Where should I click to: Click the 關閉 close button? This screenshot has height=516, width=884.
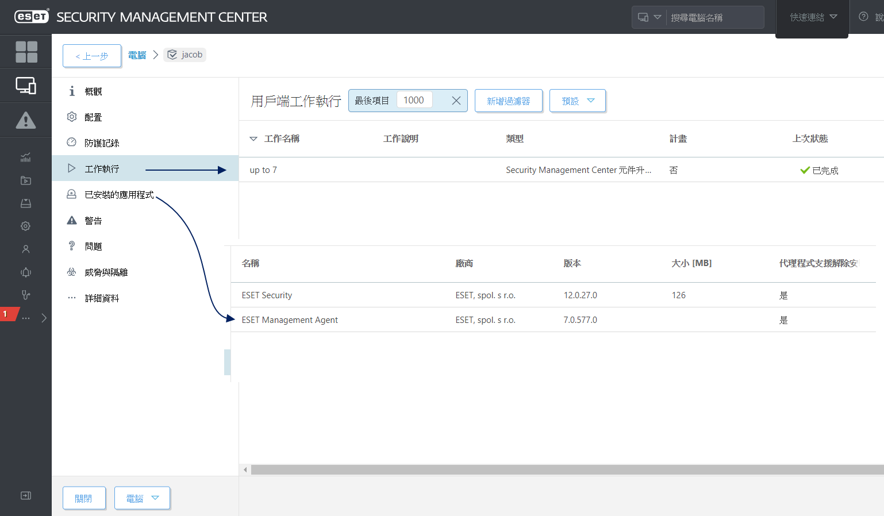[84, 498]
